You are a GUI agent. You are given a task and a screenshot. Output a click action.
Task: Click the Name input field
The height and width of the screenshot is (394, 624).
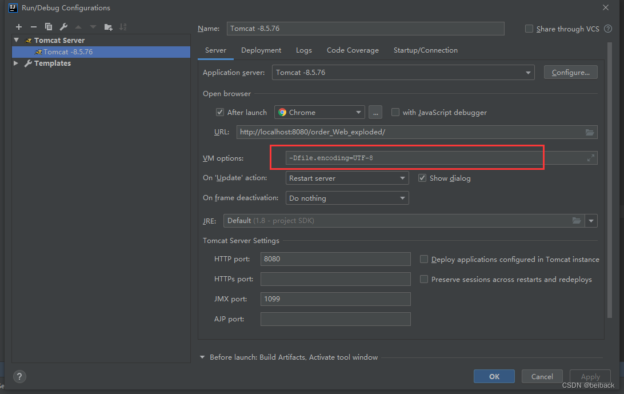365,29
